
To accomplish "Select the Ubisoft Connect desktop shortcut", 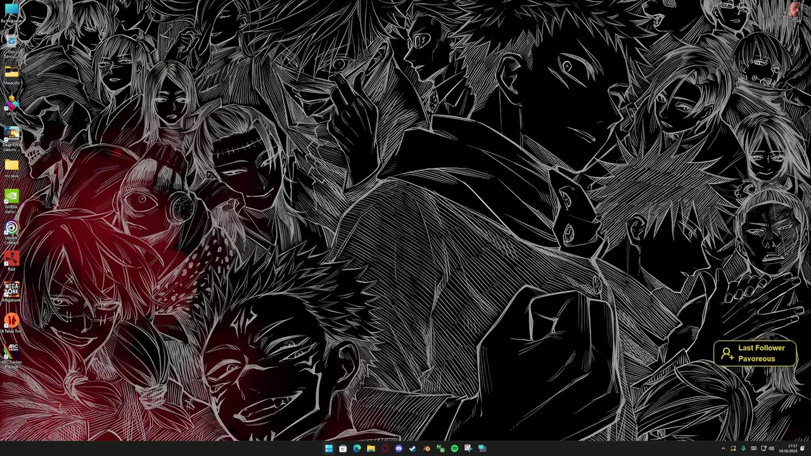I will point(11,232).
